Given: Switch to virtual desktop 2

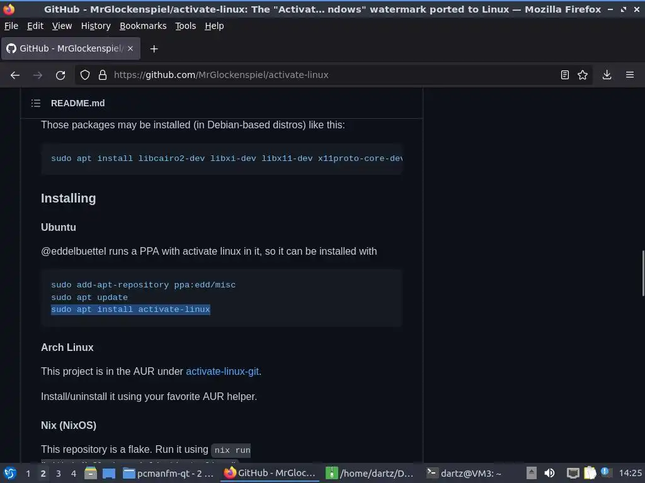Looking at the screenshot, I should click(x=43, y=474).
